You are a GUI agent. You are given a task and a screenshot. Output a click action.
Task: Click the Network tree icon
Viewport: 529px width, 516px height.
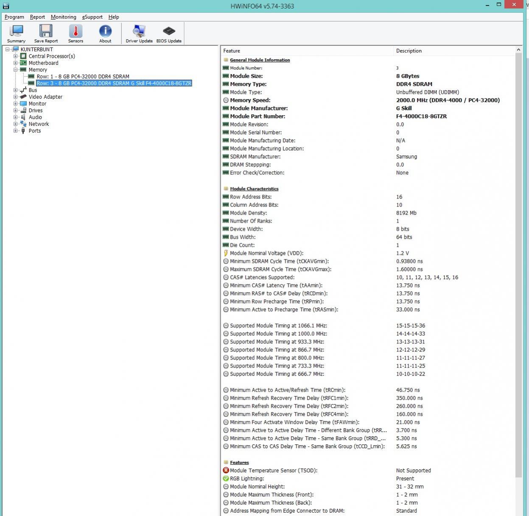coord(23,124)
